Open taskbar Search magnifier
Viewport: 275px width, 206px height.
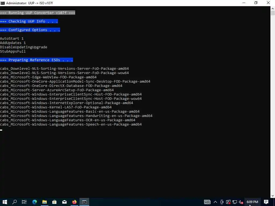[15, 202]
